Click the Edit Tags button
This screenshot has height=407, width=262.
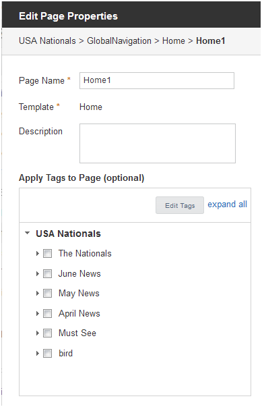tap(180, 205)
